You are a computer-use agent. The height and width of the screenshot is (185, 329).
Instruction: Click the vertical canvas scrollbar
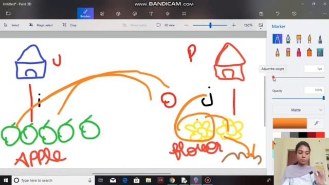pos(265,101)
